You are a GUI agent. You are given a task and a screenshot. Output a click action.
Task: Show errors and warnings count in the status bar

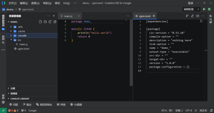pyautogui.click(x=13, y=110)
